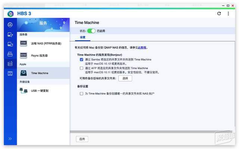
Task: Click the 应用 apply button
Action: point(82,139)
